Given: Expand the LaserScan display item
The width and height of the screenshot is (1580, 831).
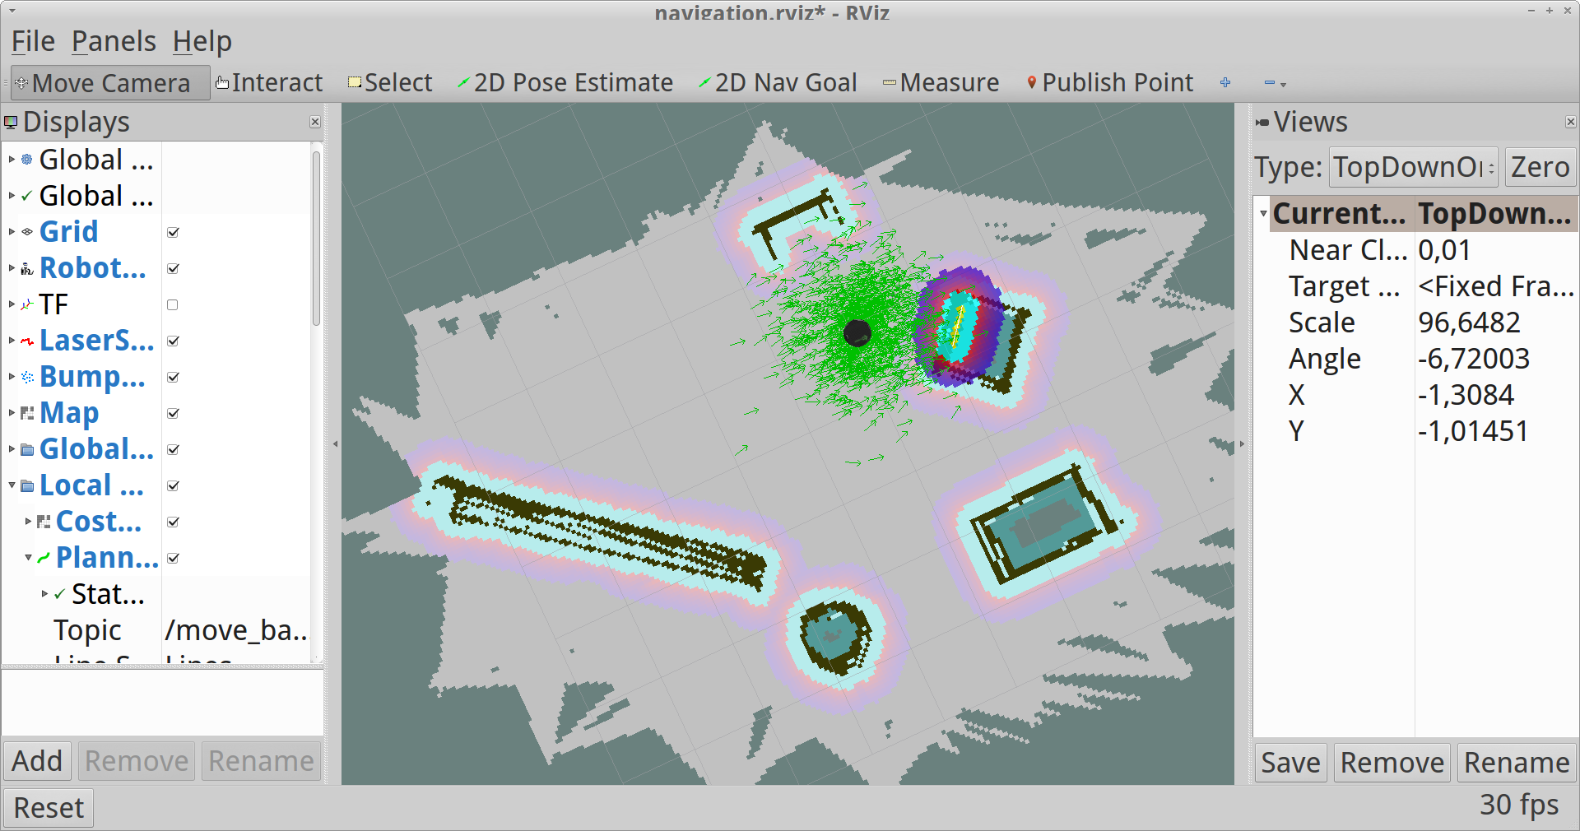Looking at the screenshot, I should 12,341.
